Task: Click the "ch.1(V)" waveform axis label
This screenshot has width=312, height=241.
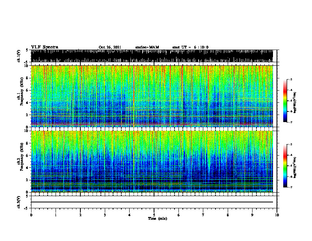Action: (19, 56)
